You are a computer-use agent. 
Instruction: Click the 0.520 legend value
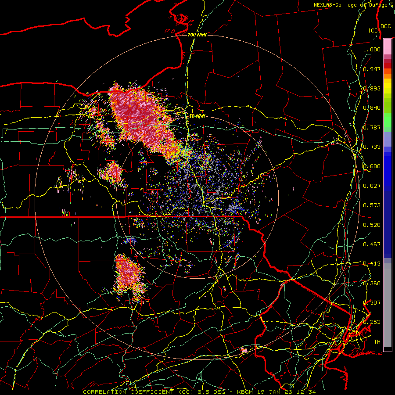pyautogui.click(x=372, y=225)
